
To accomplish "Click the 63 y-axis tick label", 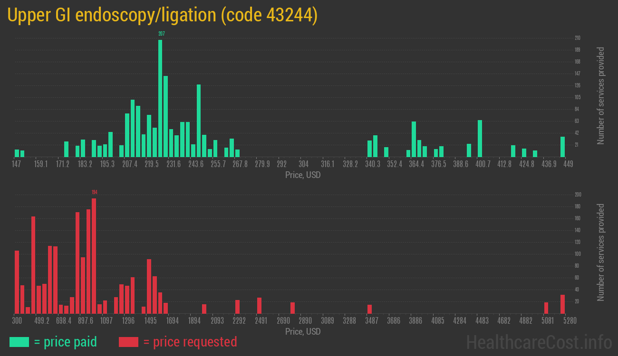I will point(577,121).
